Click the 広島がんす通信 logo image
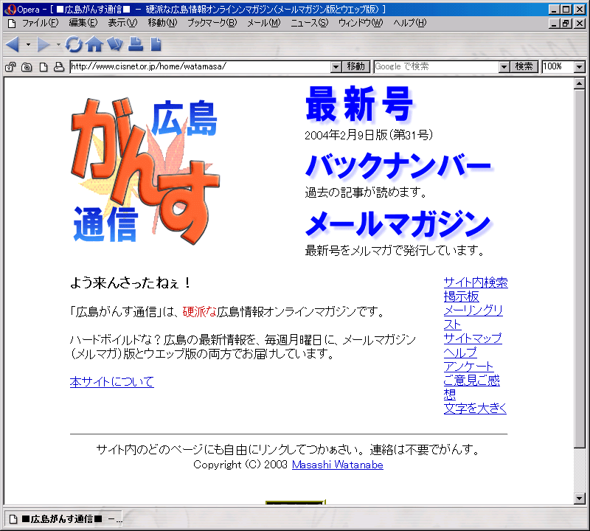 click(145, 171)
